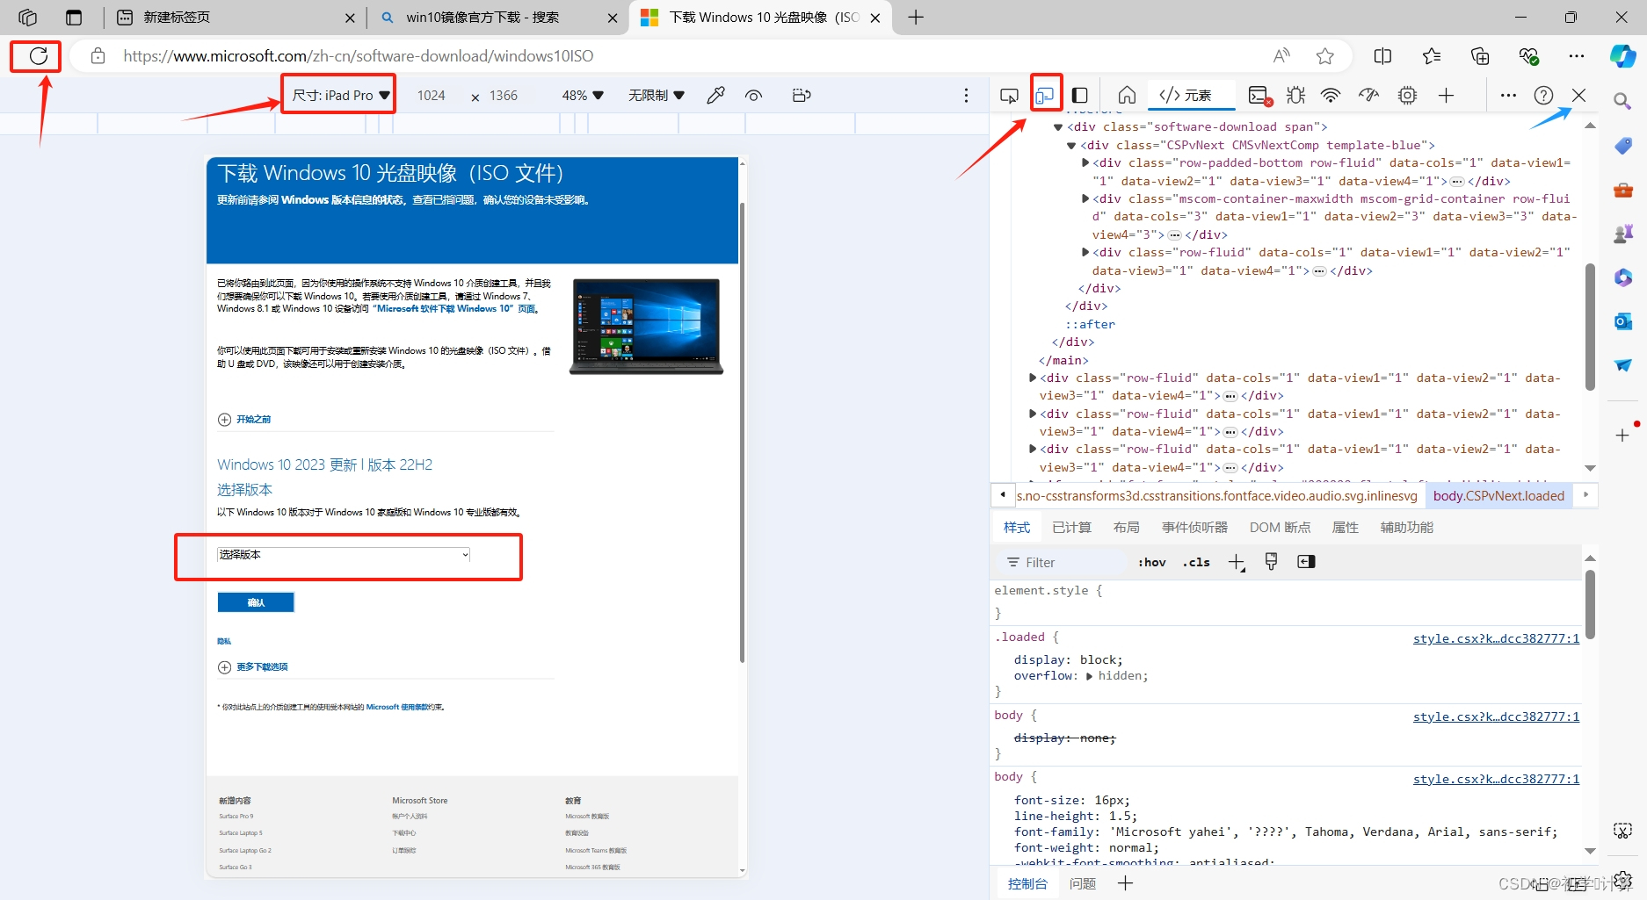Activate the inspect element picker tool
The width and height of the screenshot is (1647, 900).
(x=1009, y=95)
